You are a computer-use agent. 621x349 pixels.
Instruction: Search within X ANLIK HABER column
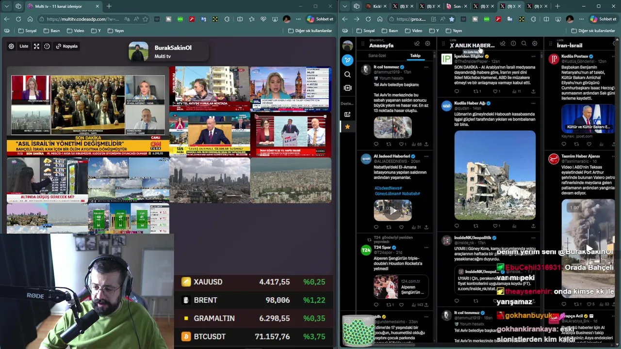click(x=524, y=44)
